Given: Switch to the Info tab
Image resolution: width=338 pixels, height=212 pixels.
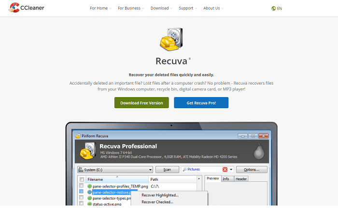Looking at the screenshot, I should (227, 179).
